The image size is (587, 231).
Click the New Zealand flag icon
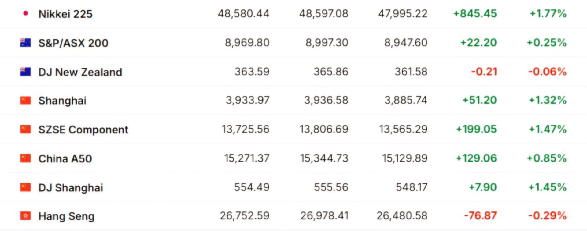pos(25,72)
